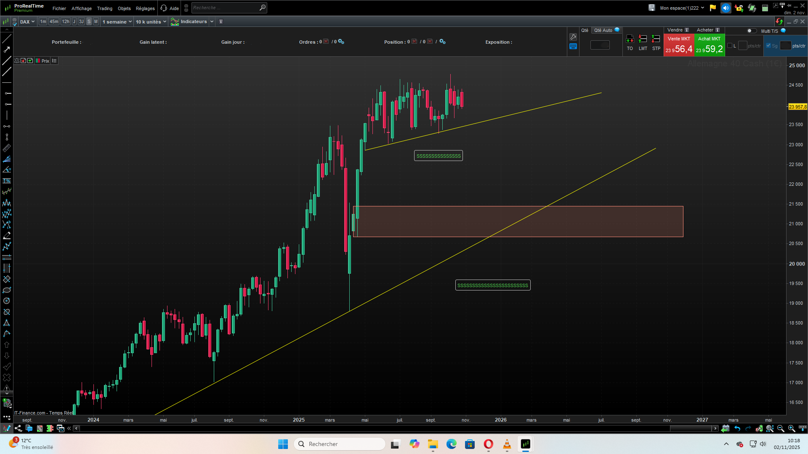Open the wrench settings in the order panel

click(x=573, y=37)
